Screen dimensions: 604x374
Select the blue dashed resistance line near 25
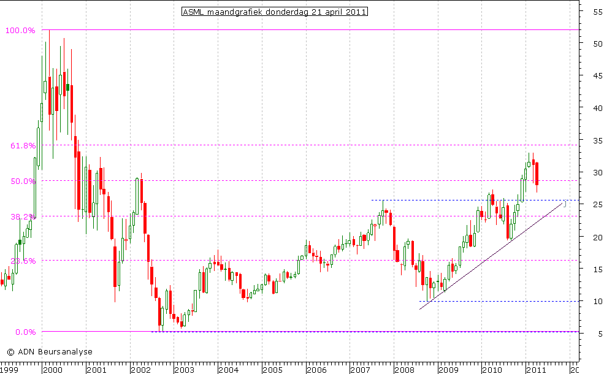(x=475, y=200)
